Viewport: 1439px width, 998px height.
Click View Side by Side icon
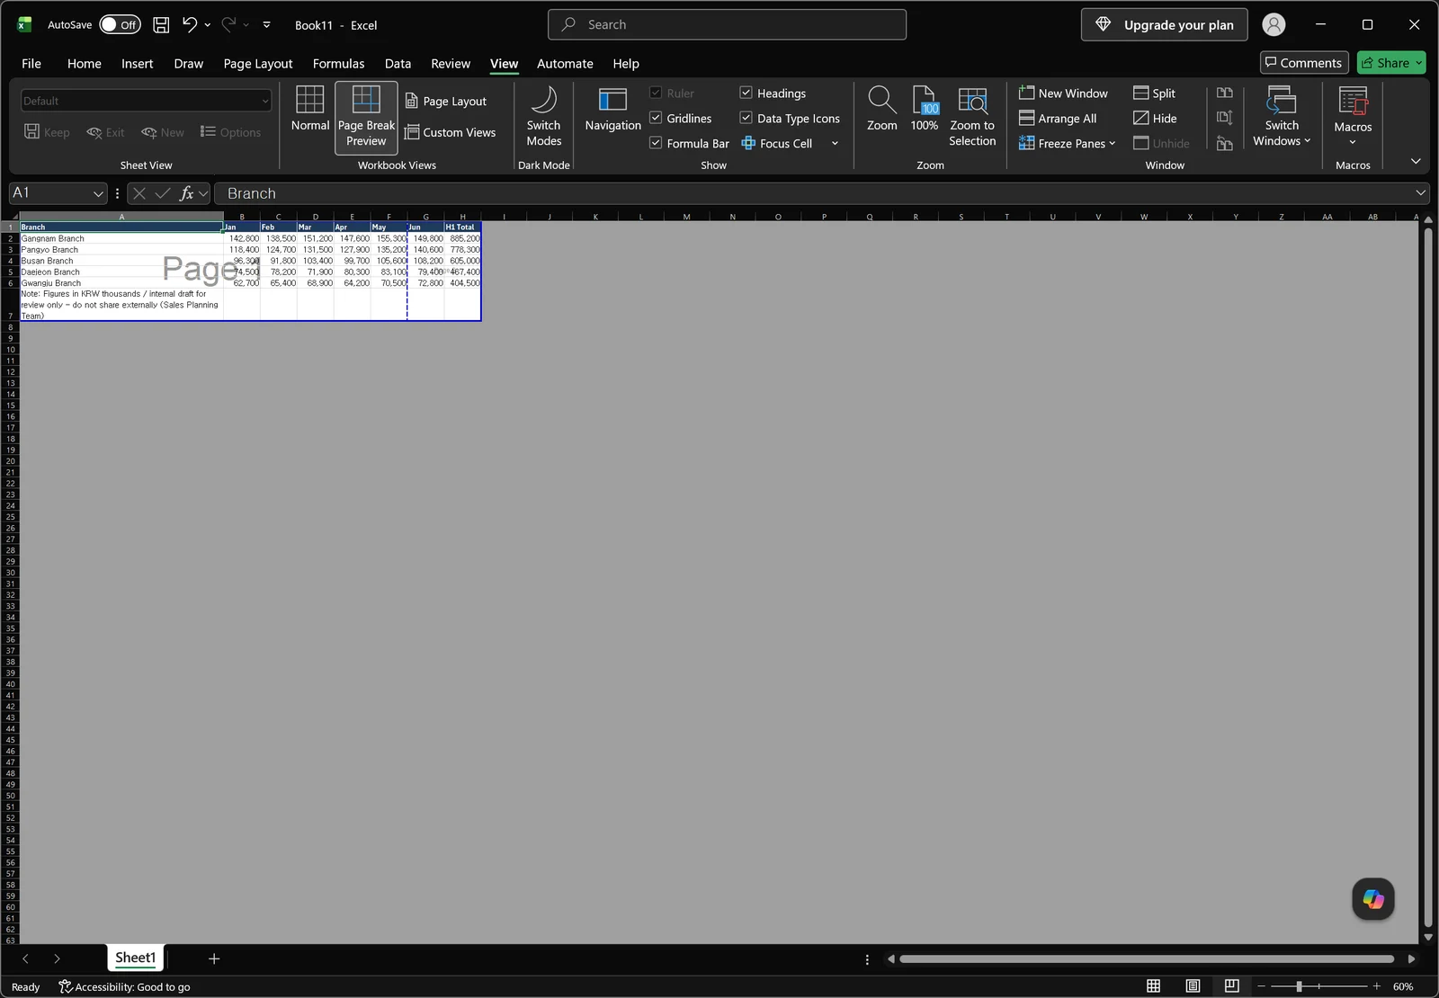(1225, 93)
